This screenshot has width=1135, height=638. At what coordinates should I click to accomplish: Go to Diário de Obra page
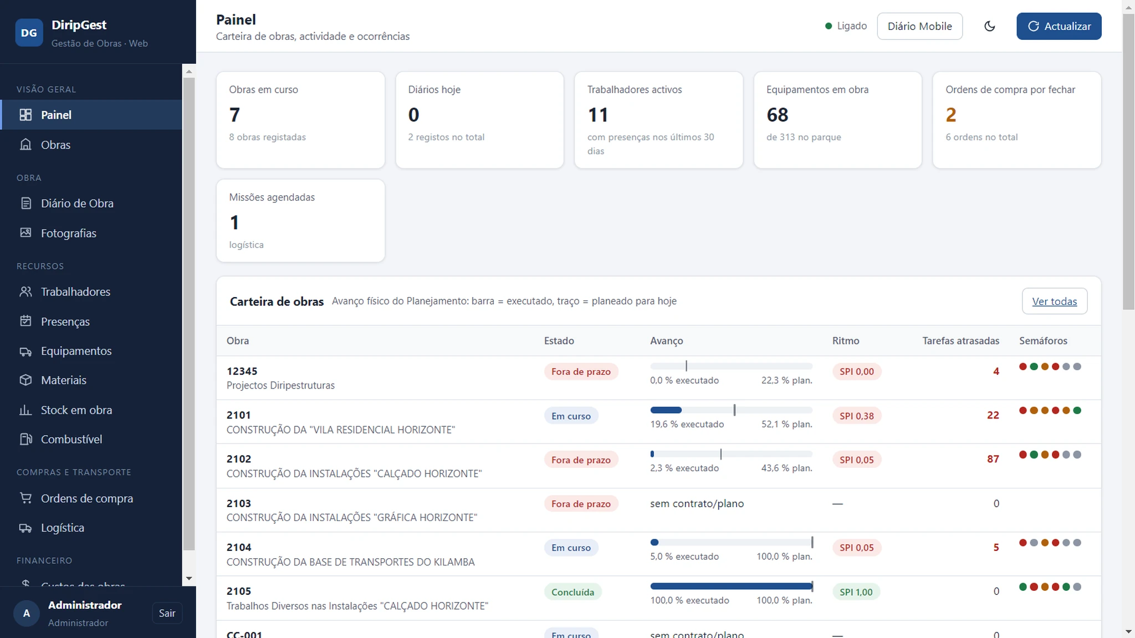91,203
